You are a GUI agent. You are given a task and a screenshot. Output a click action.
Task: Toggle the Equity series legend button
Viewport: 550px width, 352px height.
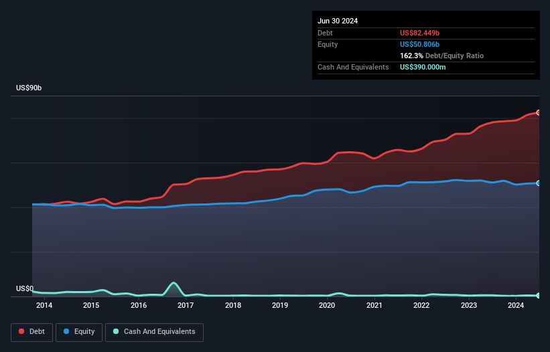[x=79, y=332]
